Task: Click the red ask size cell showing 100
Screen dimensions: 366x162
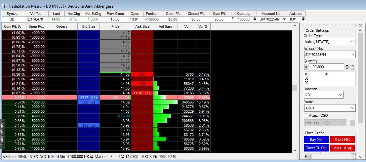Action: point(142,84)
